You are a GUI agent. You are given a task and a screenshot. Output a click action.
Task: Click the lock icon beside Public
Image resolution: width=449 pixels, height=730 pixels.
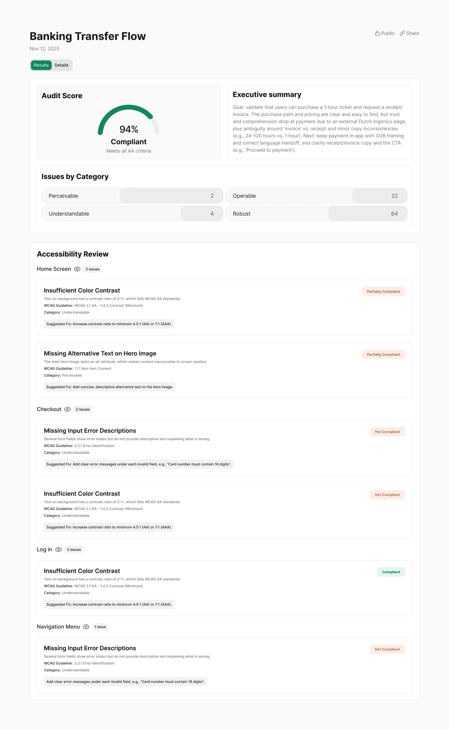pos(377,33)
